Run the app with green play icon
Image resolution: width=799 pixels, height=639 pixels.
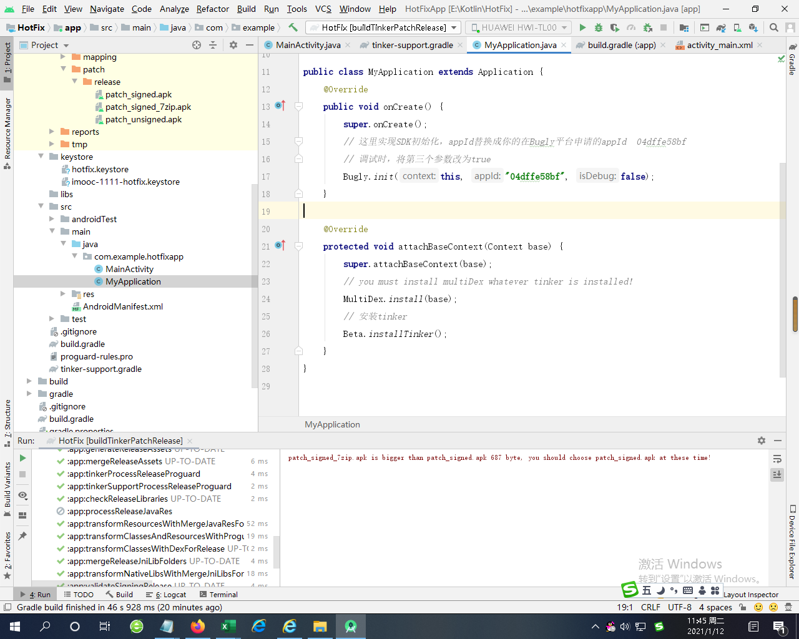click(x=582, y=27)
